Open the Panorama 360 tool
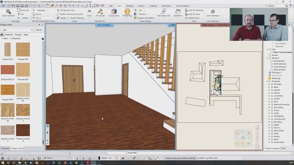 pyautogui.click(x=164, y=13)
